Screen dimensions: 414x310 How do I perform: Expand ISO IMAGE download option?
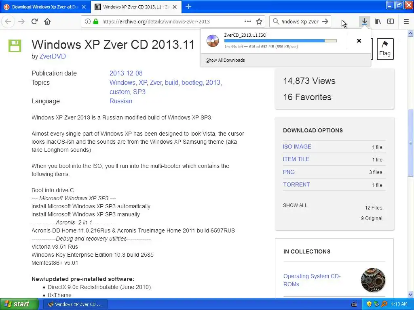coord(297,147)
